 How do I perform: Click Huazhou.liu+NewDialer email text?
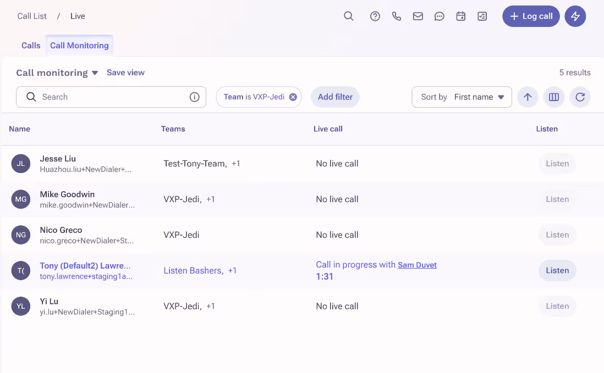tap(85, 169)
